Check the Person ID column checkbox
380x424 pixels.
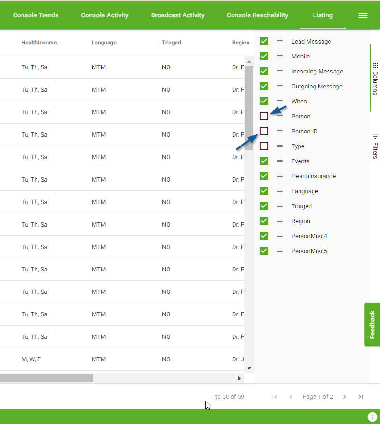(x=264, y=131)
